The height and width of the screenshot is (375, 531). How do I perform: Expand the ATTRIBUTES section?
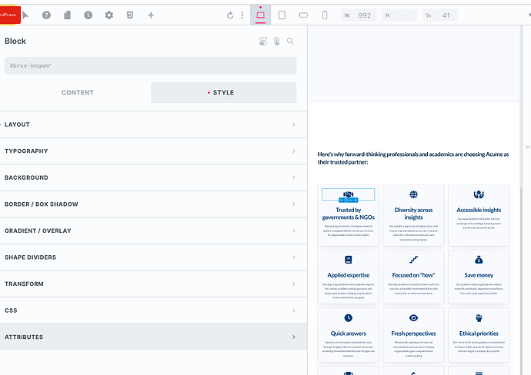pos(153,337)
